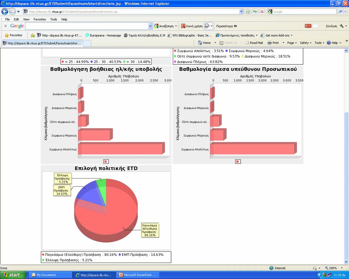Open the Safety command menu
Image resolution: width=349 pixels, height=279 pixels.
coord(306,43)
